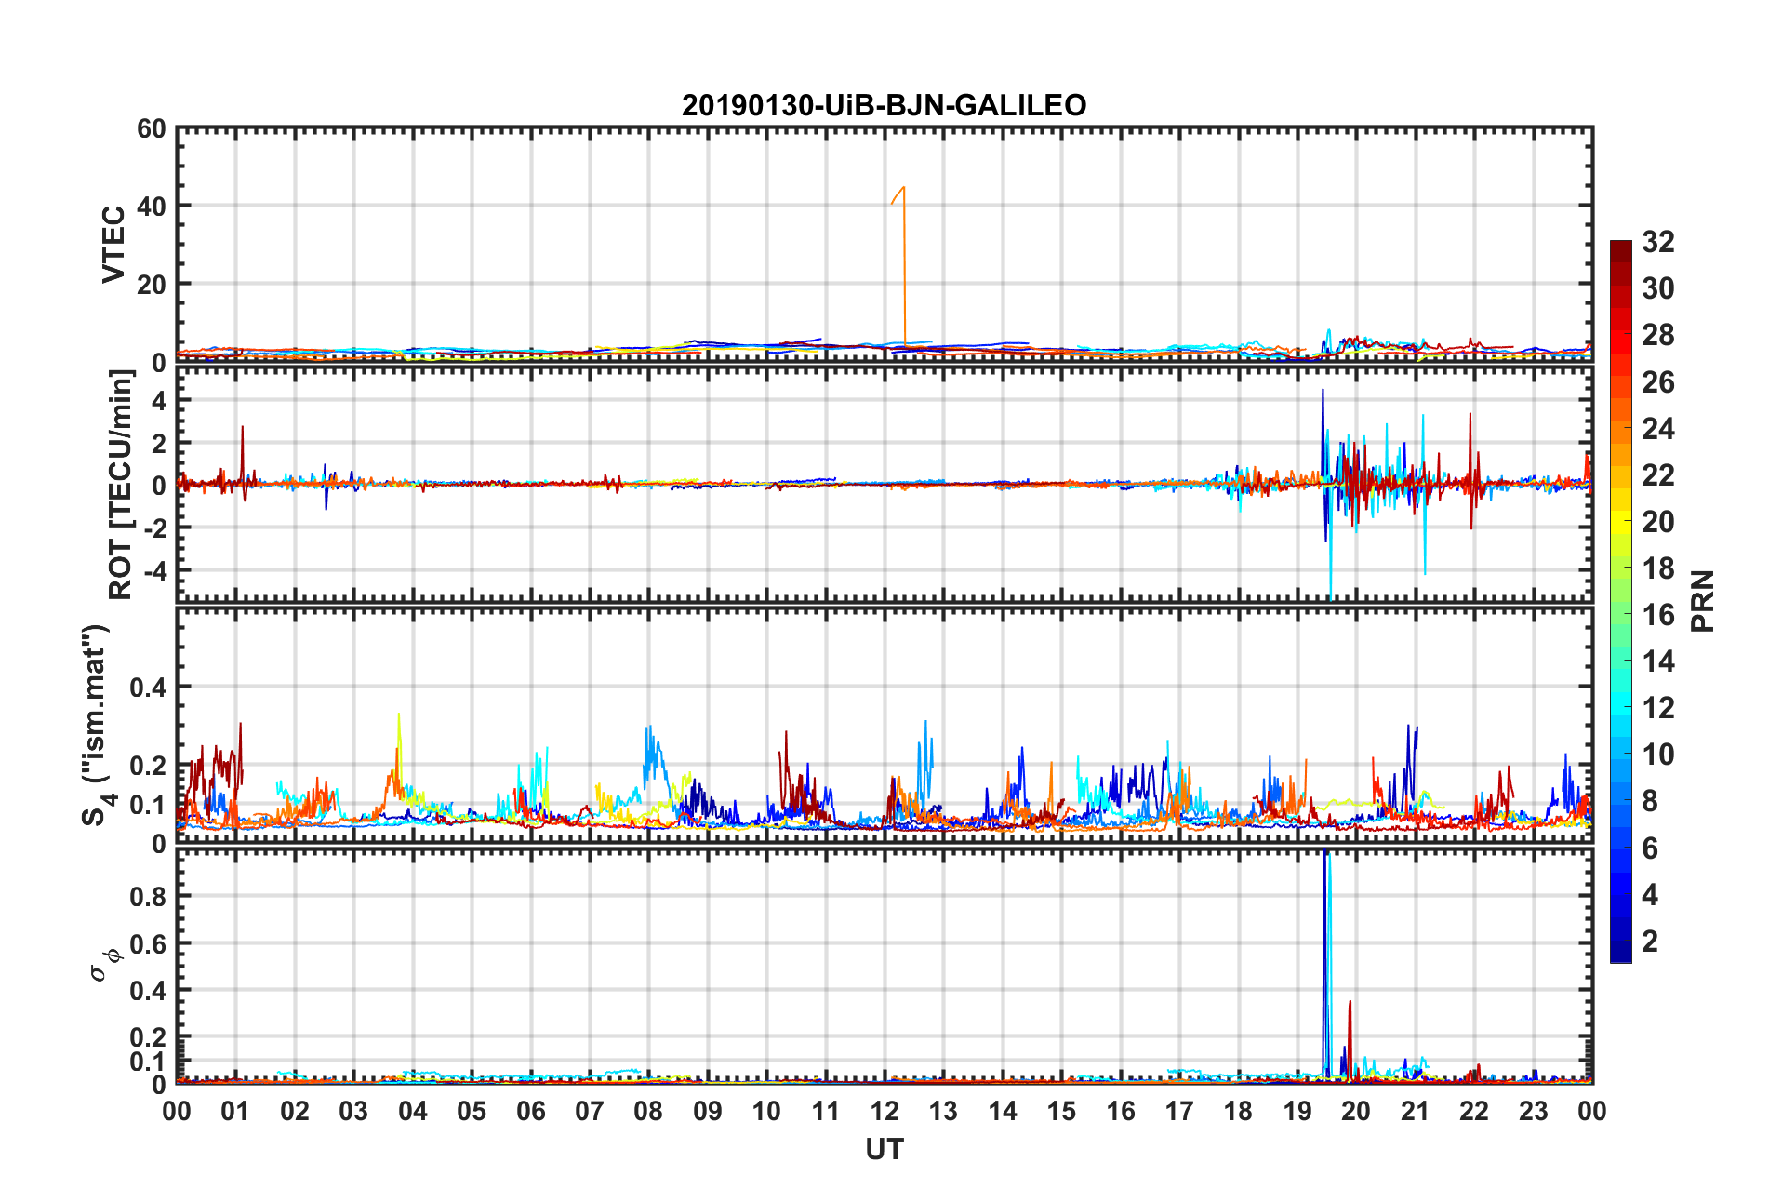Click x-axis tick label 06
Viewport: 1769px width, 1202px height.
pyautogui.click(x=530, y=1111)
